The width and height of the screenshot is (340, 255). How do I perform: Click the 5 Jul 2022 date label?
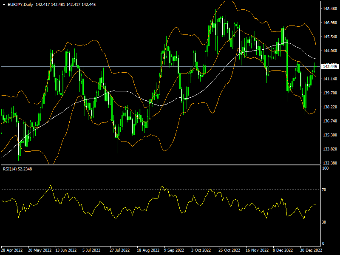click(91, 250)
